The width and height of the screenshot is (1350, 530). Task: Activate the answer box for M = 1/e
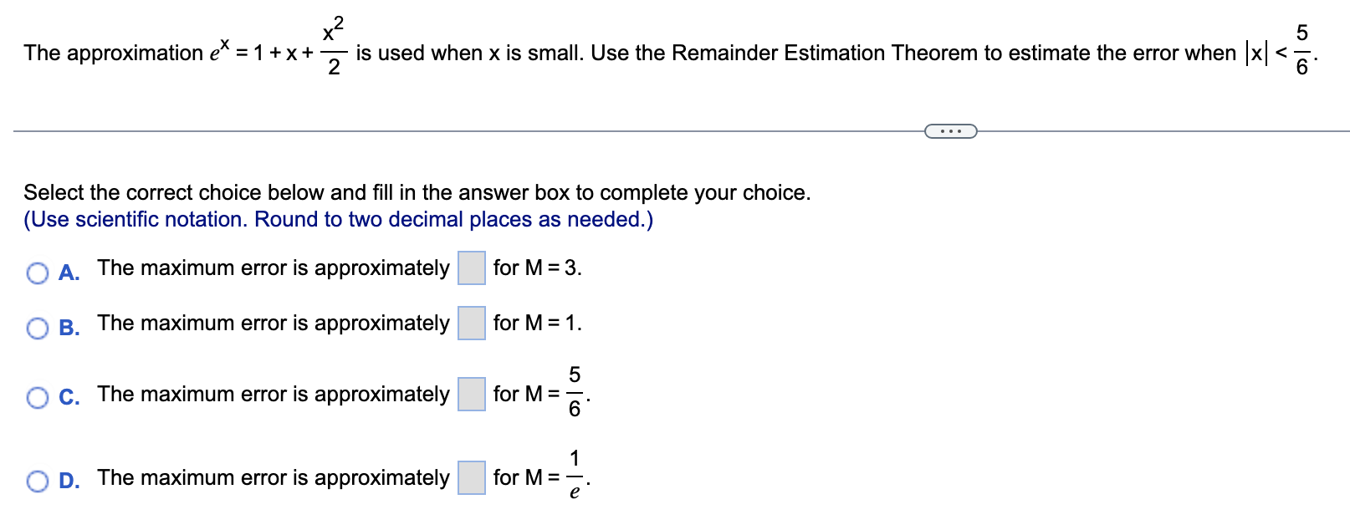(x=472, y=478)
